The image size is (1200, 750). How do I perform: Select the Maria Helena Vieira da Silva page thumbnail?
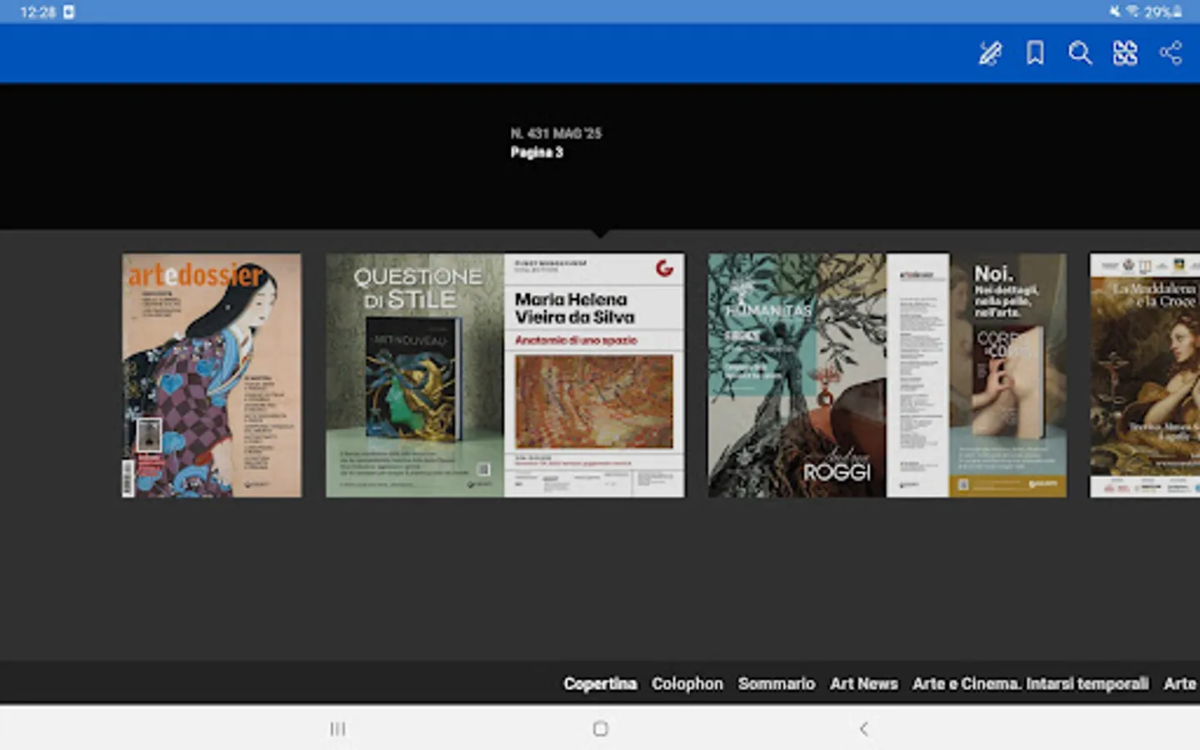593,374
